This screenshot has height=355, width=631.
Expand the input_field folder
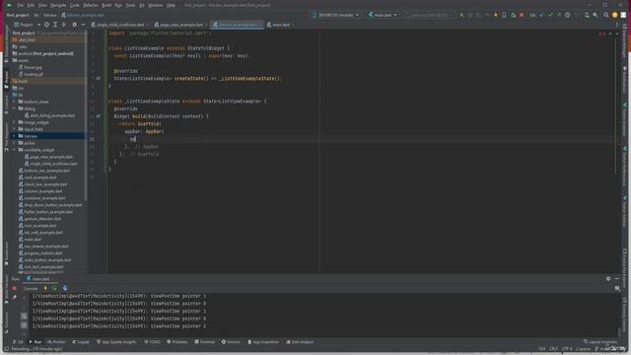15,129
